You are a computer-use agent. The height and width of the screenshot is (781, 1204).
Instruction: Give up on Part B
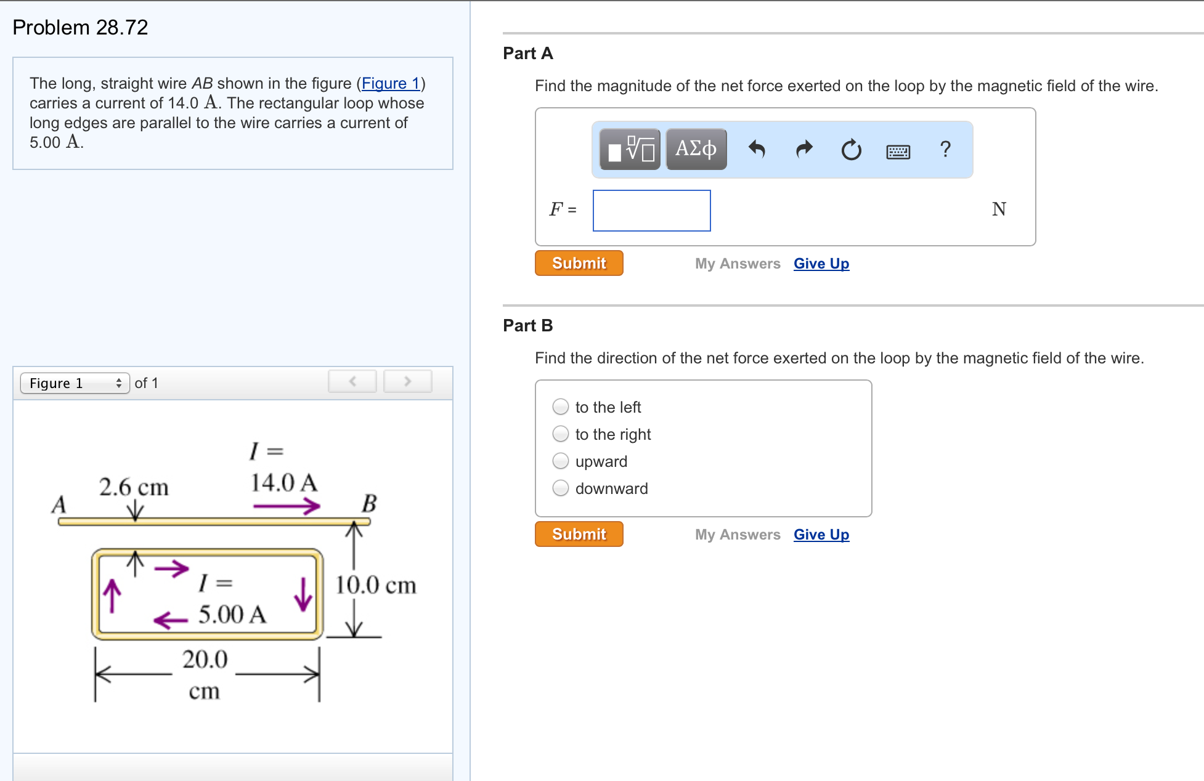click(821, 534)
